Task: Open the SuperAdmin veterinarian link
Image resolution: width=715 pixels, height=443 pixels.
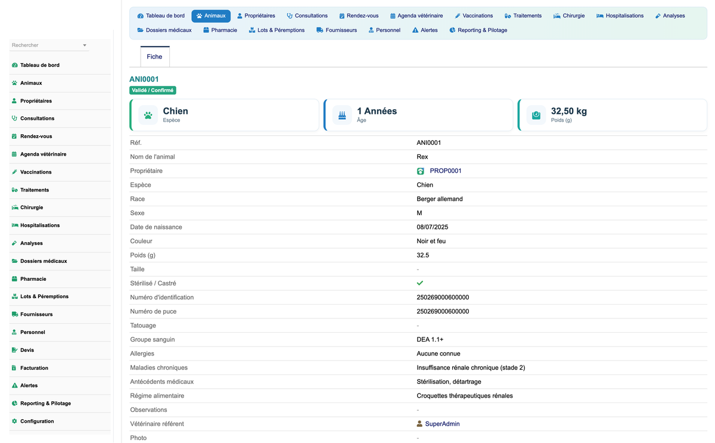Action: click(x=442, y=424)
